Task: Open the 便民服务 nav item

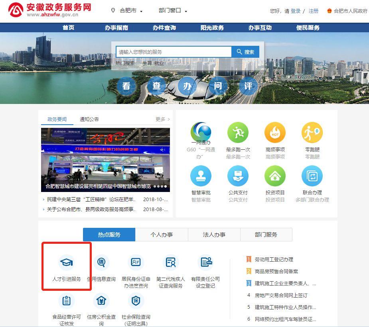Action: pos(308,28)
